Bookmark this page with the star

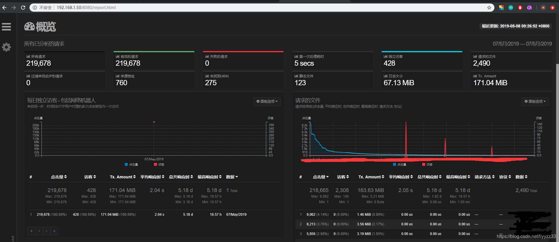coord(489,8)
